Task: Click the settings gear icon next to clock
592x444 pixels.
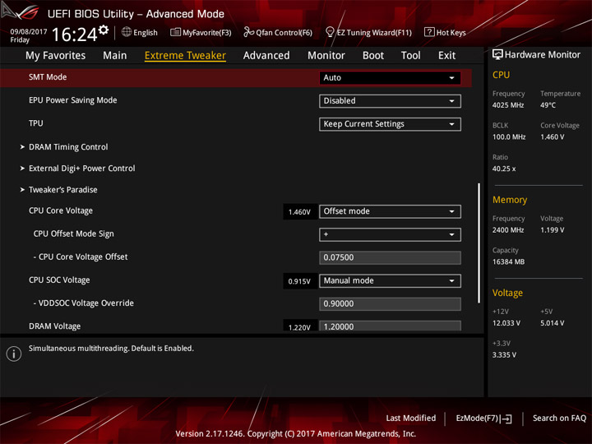Action: tap(104, 30)
